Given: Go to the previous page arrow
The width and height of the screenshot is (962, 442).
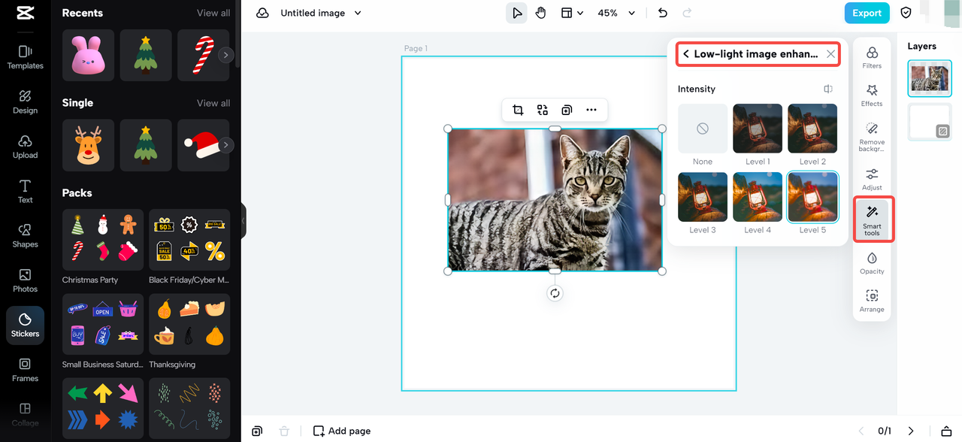Looking at the screenshot, I should tap(861, 431).
